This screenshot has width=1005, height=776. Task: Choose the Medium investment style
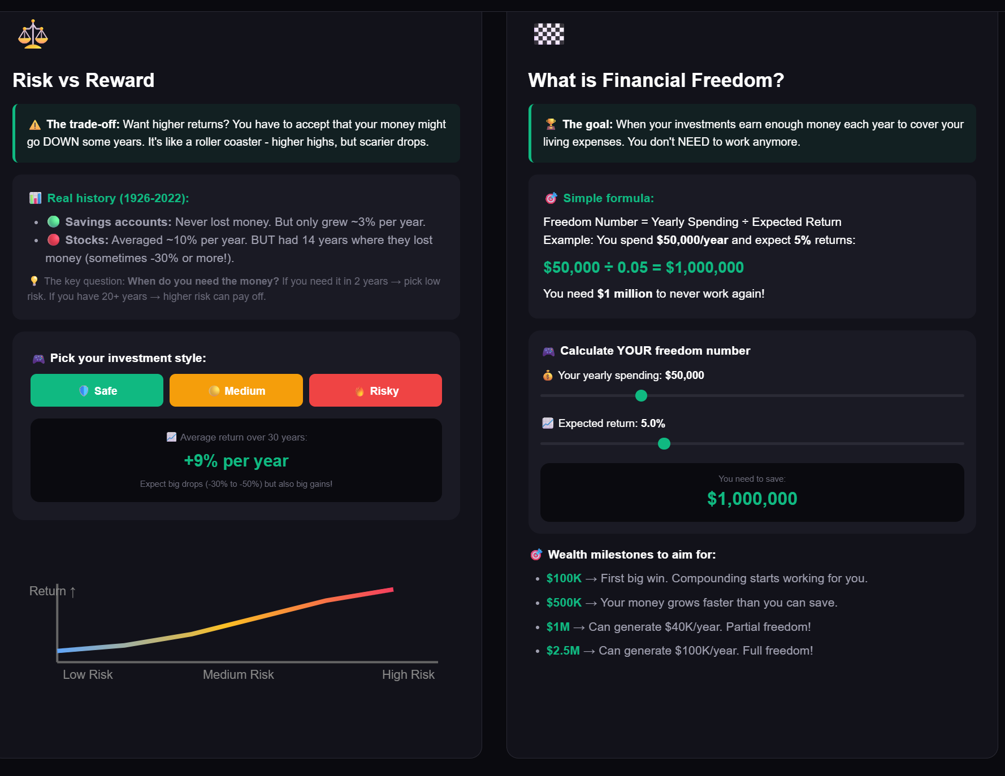(236, 390)
